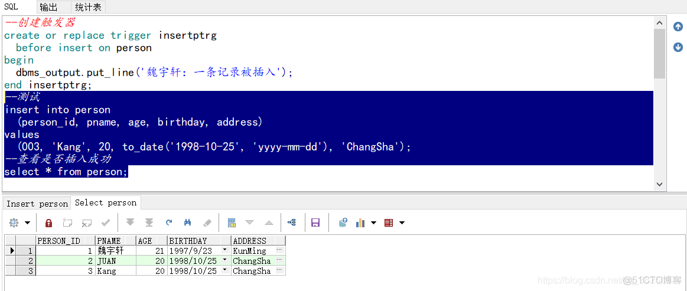The image size is (687, 291).
Task: Click the BIRTHDAY column header
Action: click(x=199, y=241)
